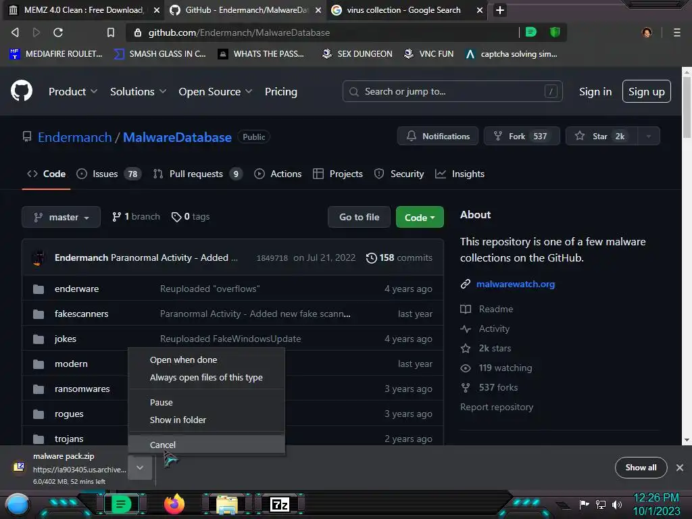Open the Security repository tab
Screen dimensions: 692x519
399,174
